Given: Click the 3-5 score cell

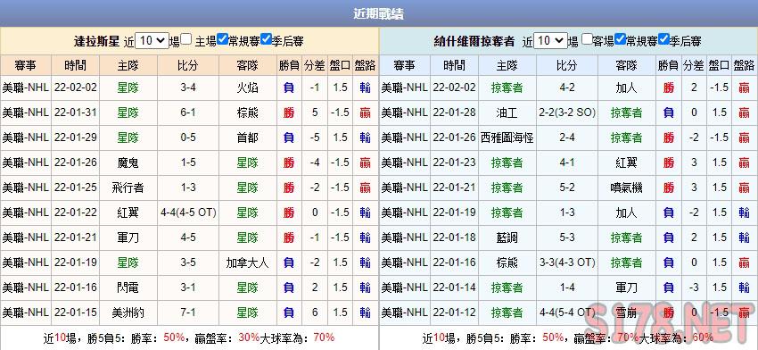Looking at the screenshot, I should 188,262.
